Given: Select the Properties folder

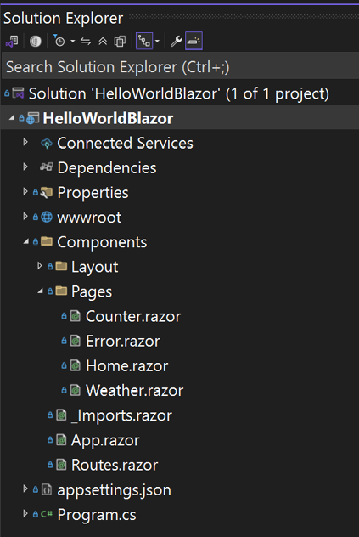Looking at the screenshot, I should pos(93,193).
